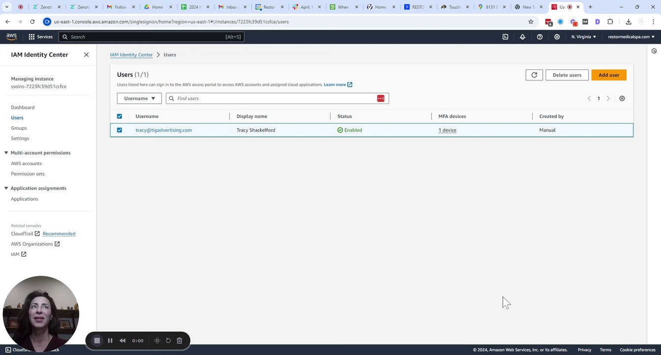The height and width of the screenshot is (355, 661).
Task: Click the browser address bar URL
Action: (171, 22)
